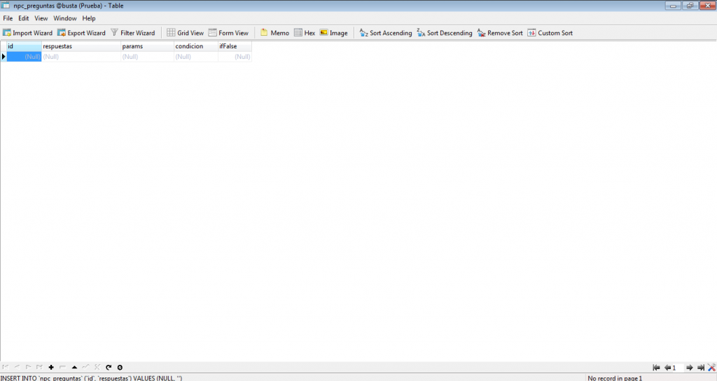This screenshot has height=381, width=717.
Task: Open the Memo editor
Action: click(274, 33)
